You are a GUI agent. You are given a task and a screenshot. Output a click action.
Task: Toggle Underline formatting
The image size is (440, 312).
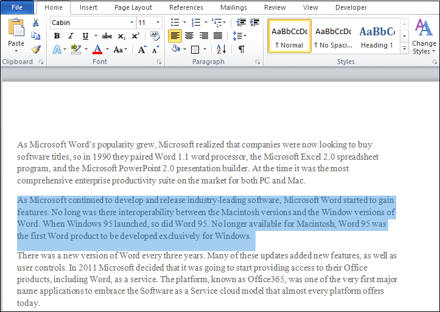coord(85,36)
